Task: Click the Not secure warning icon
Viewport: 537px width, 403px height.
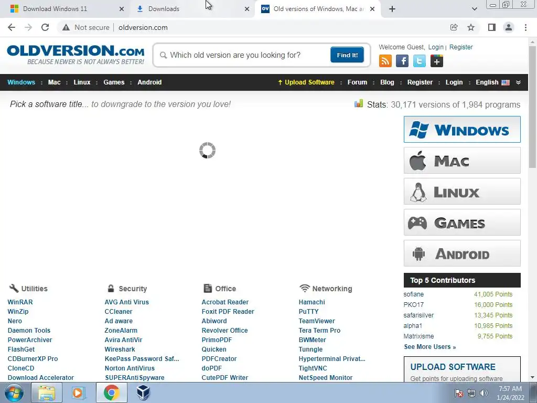Action: (66, 27)
